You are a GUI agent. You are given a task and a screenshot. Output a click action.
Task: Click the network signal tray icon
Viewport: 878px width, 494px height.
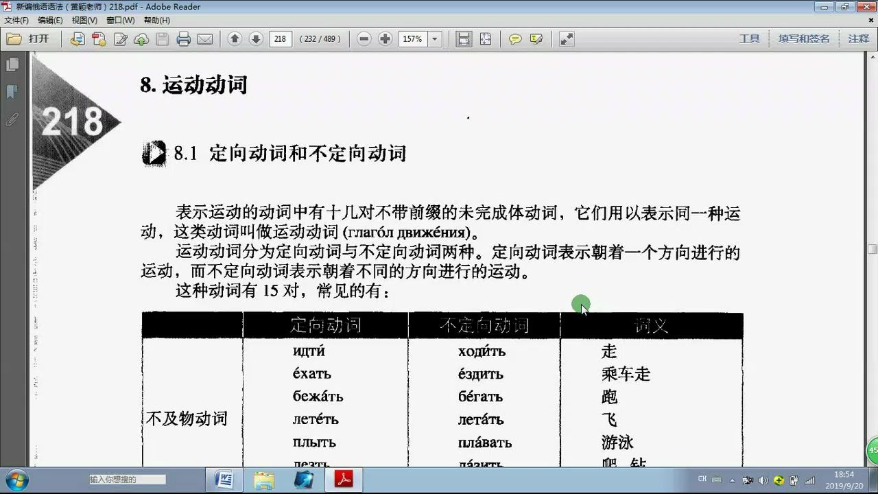pos(809,480)
